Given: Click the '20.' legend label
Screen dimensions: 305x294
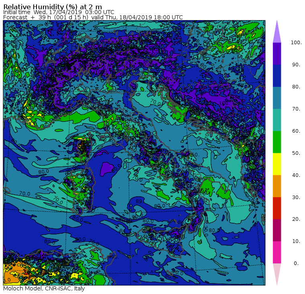Looking at the screenshot, I should [296, 219].
